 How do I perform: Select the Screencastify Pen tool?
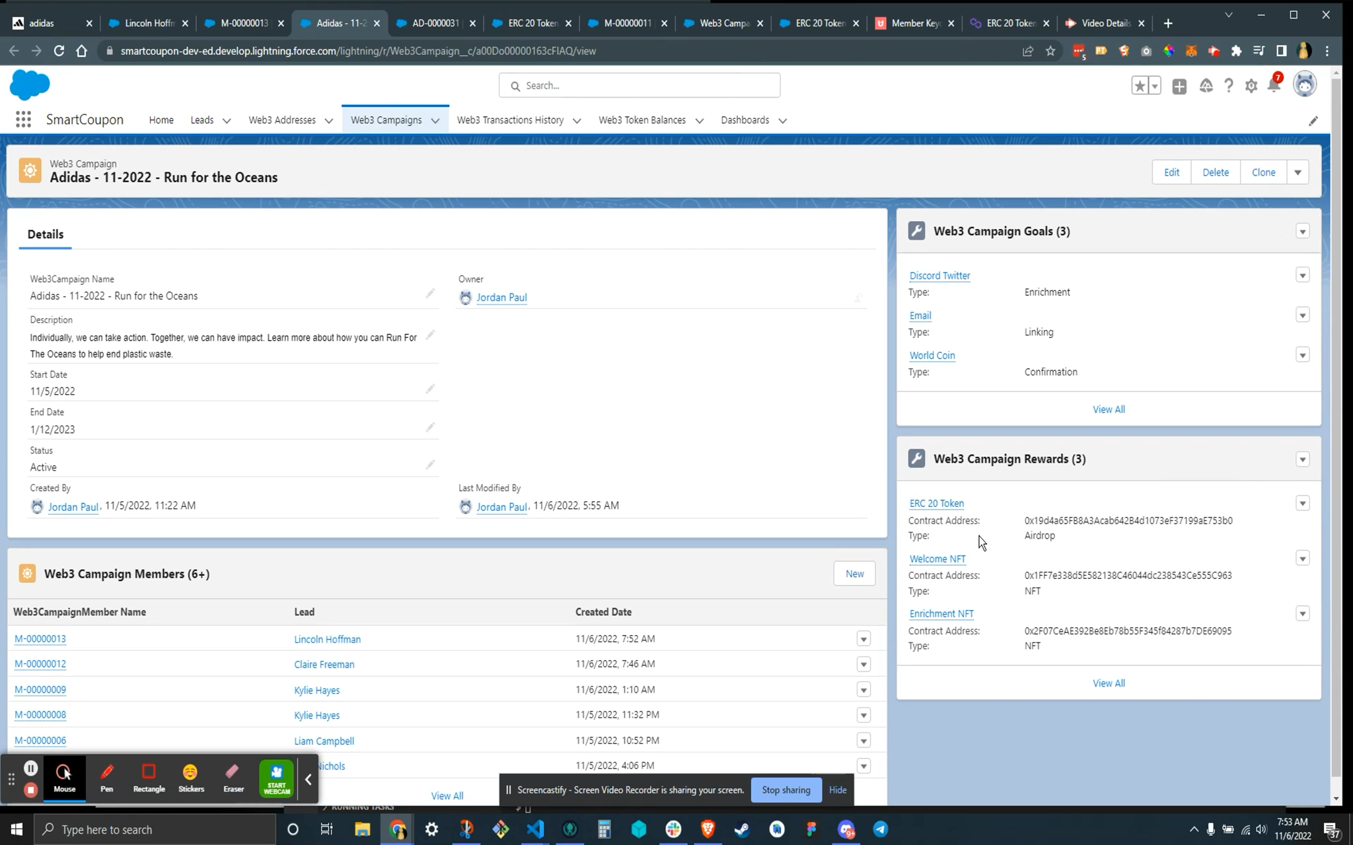[x=106, y=778]
